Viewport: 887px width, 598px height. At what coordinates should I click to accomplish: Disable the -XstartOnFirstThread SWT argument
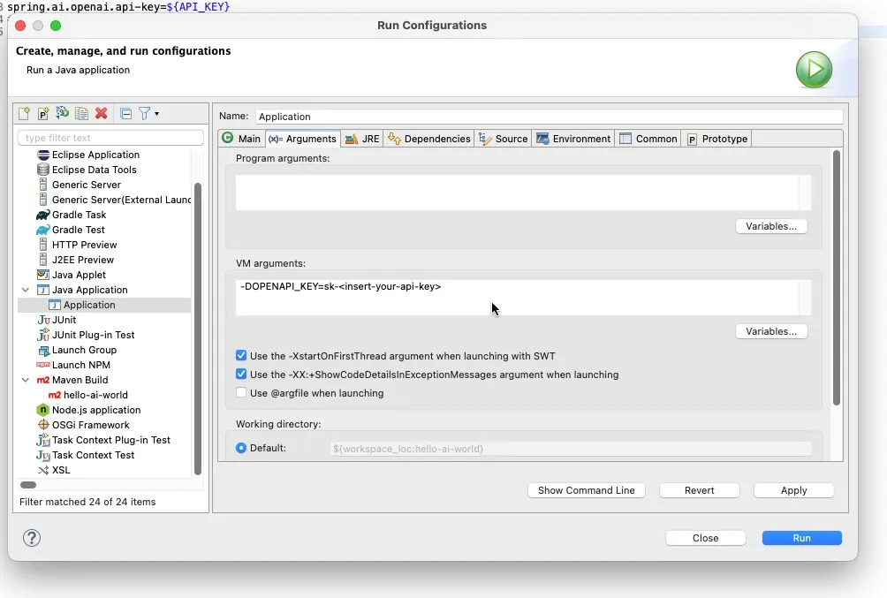tap(241, 355)
